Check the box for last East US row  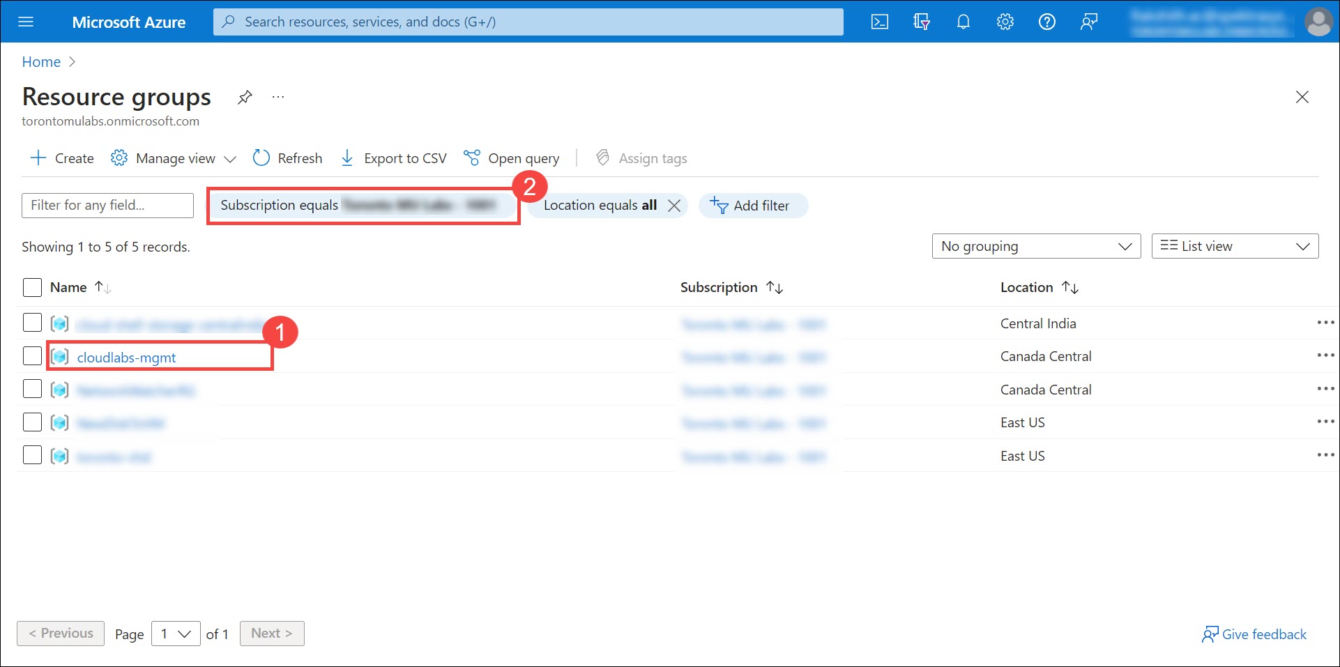tap(32, 455)
